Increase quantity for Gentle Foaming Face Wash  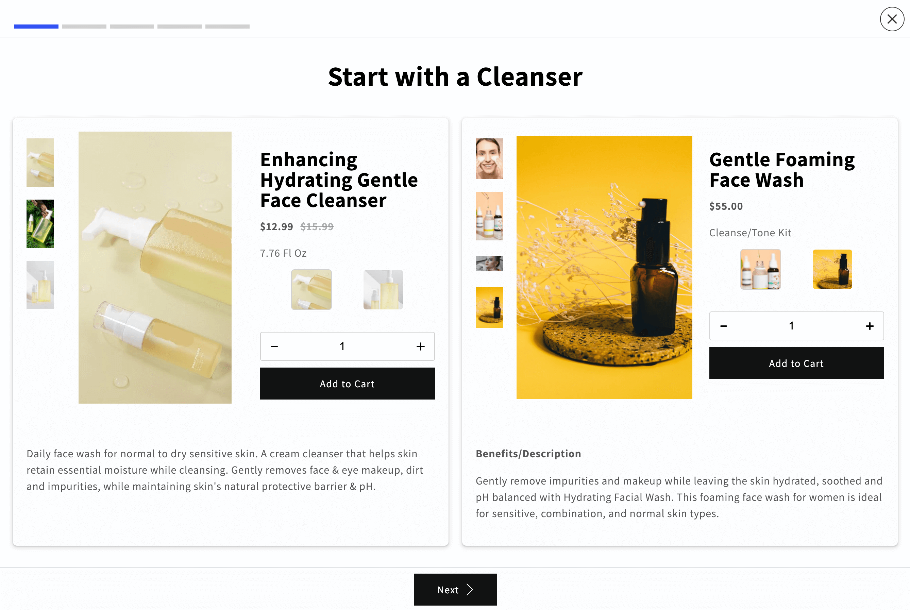[x=870, y=326]
